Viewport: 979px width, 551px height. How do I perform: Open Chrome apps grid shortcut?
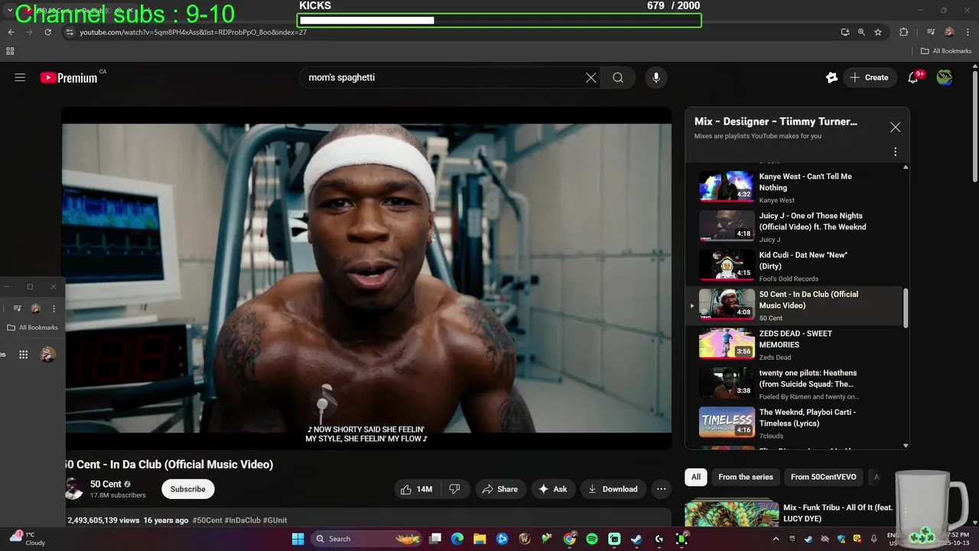(x=10, y=51)
